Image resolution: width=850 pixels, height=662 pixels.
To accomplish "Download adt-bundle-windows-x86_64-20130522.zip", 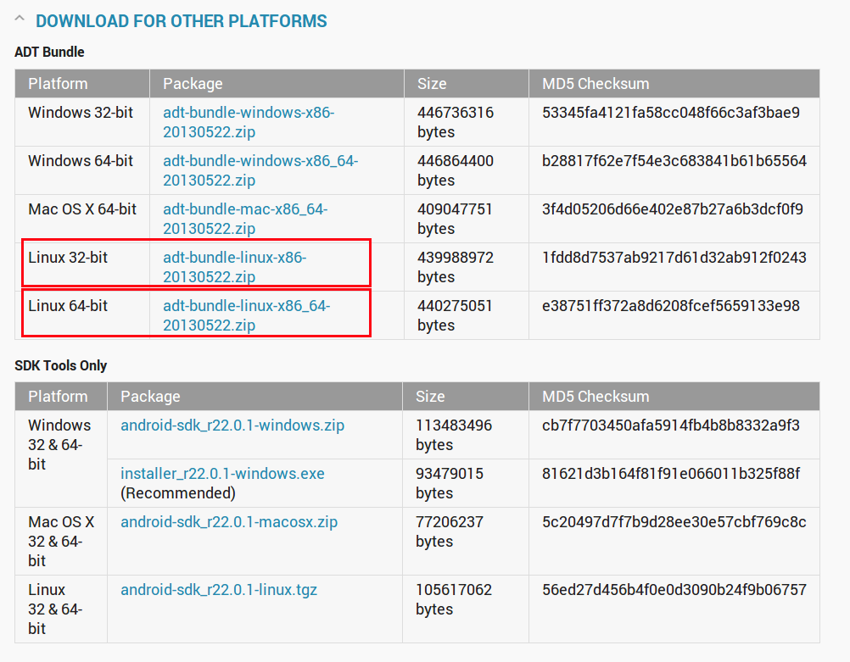I will point(260,170).
